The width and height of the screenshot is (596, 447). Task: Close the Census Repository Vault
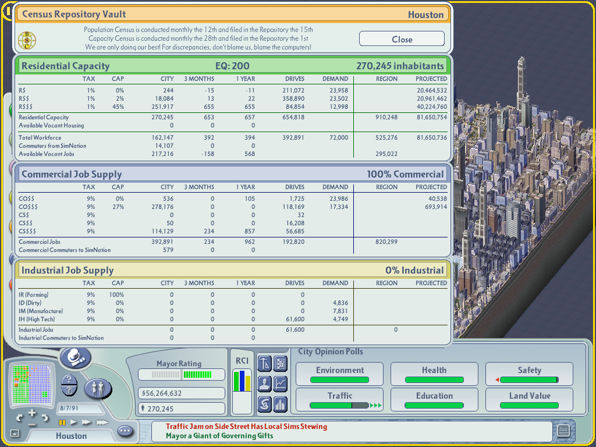(x=402, y=39)
